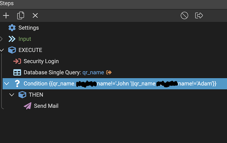Collapse the THEN branch chevron
The image size is (227, 143).
pos(12,95)
